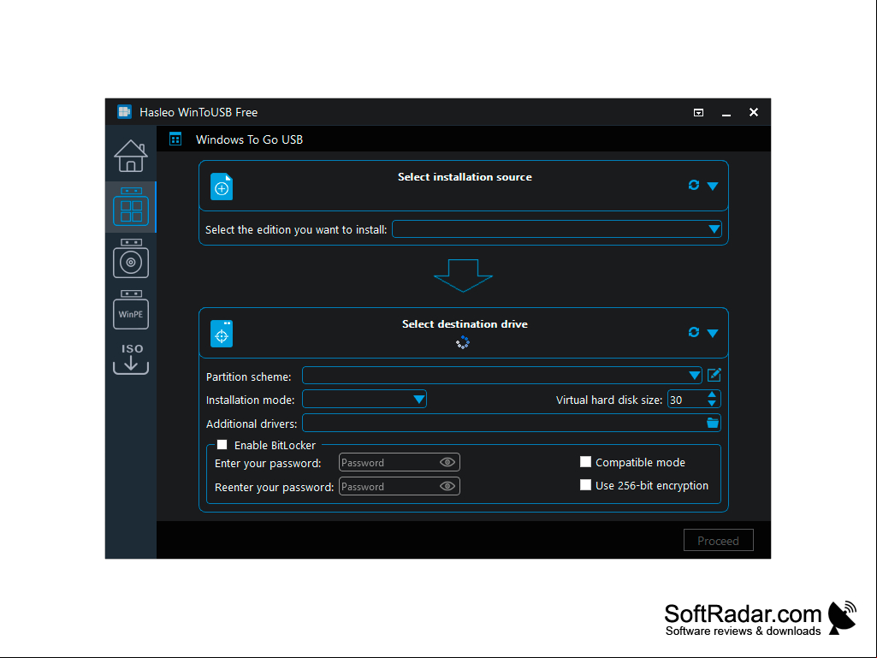
Task: Click the Windows To Go USB header icon
Action: point(175,139)
